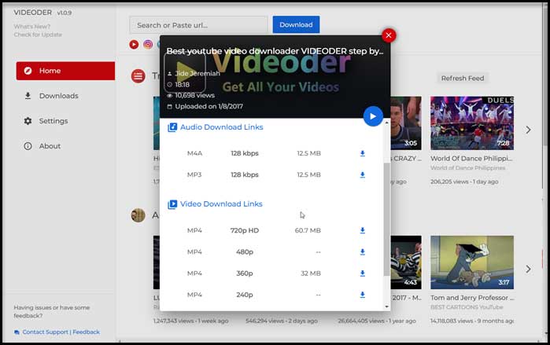Click the blue Download button
Viewport: 550px width, 345px height.
[x=296, y=24]
